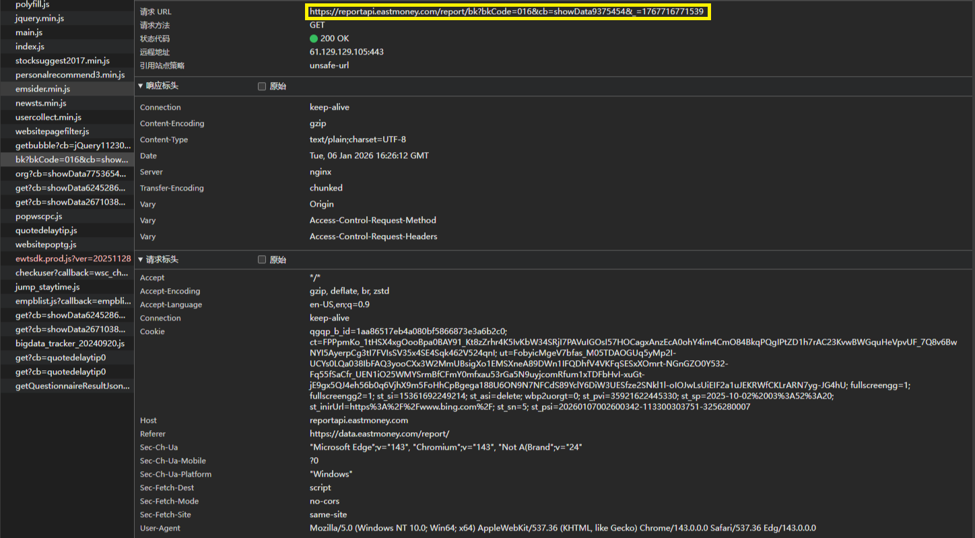Select the org?cb=showData7753654 request

tap(71, 174)
